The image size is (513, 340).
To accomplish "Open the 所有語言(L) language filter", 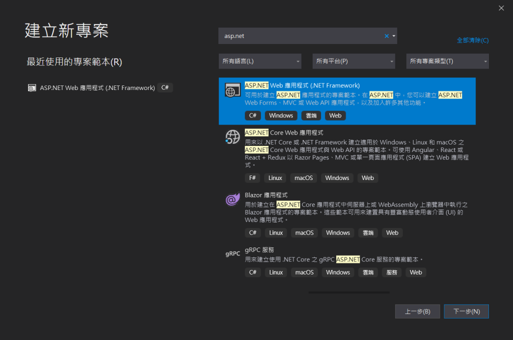I will tap(260, 61).
